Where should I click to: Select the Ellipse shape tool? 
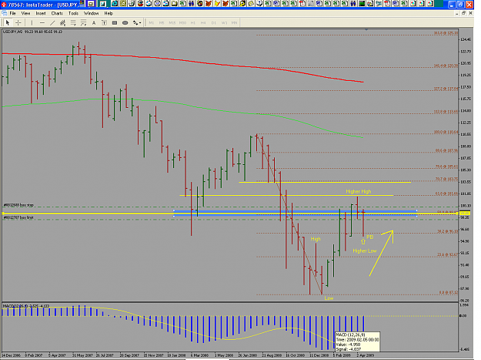(x=125, y=22)
